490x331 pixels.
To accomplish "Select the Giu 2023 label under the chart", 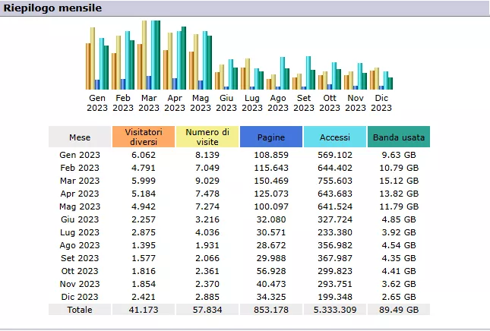I will (226, 103).
